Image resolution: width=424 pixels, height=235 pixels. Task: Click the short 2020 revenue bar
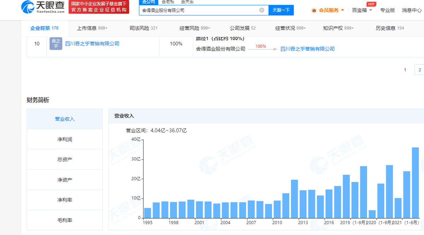(x=372, y=214)
